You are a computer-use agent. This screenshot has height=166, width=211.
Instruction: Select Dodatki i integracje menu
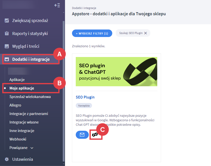pyautogui.click(x=31, y=59)
